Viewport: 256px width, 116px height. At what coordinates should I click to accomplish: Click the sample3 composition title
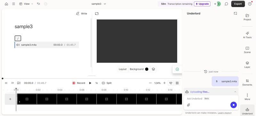point(24,27)
